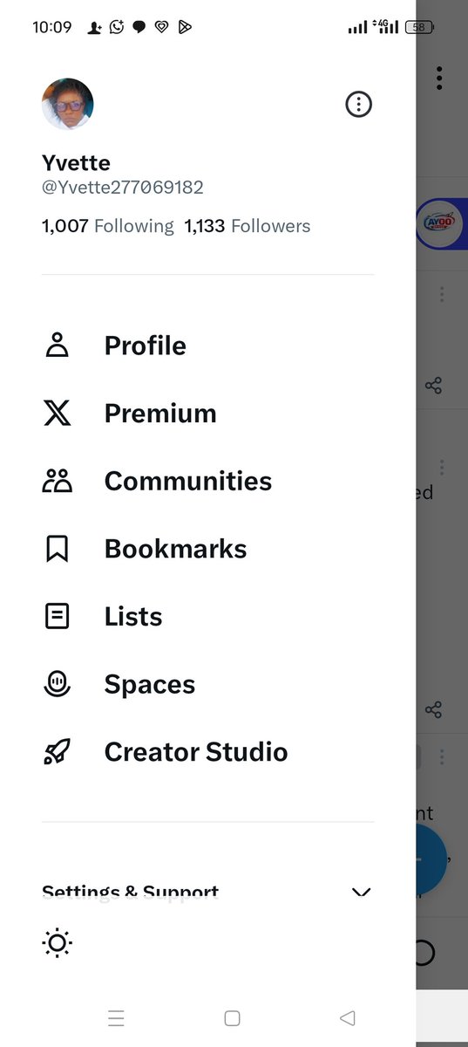Open the Lists document icon
The image size is (468, 1047).
[x=57, y=616]
